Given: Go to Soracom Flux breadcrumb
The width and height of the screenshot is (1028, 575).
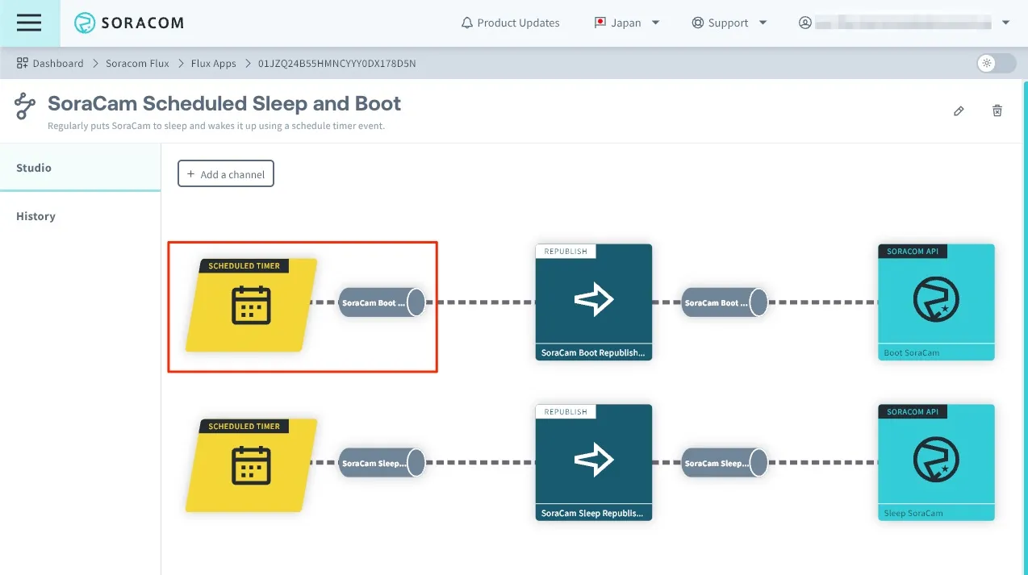Looking at the screenshot, I should (137, 63).
